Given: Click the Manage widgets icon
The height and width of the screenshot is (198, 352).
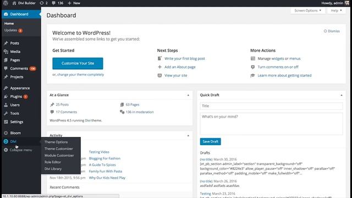Looking at the screenshot, I should pos(253,59).
